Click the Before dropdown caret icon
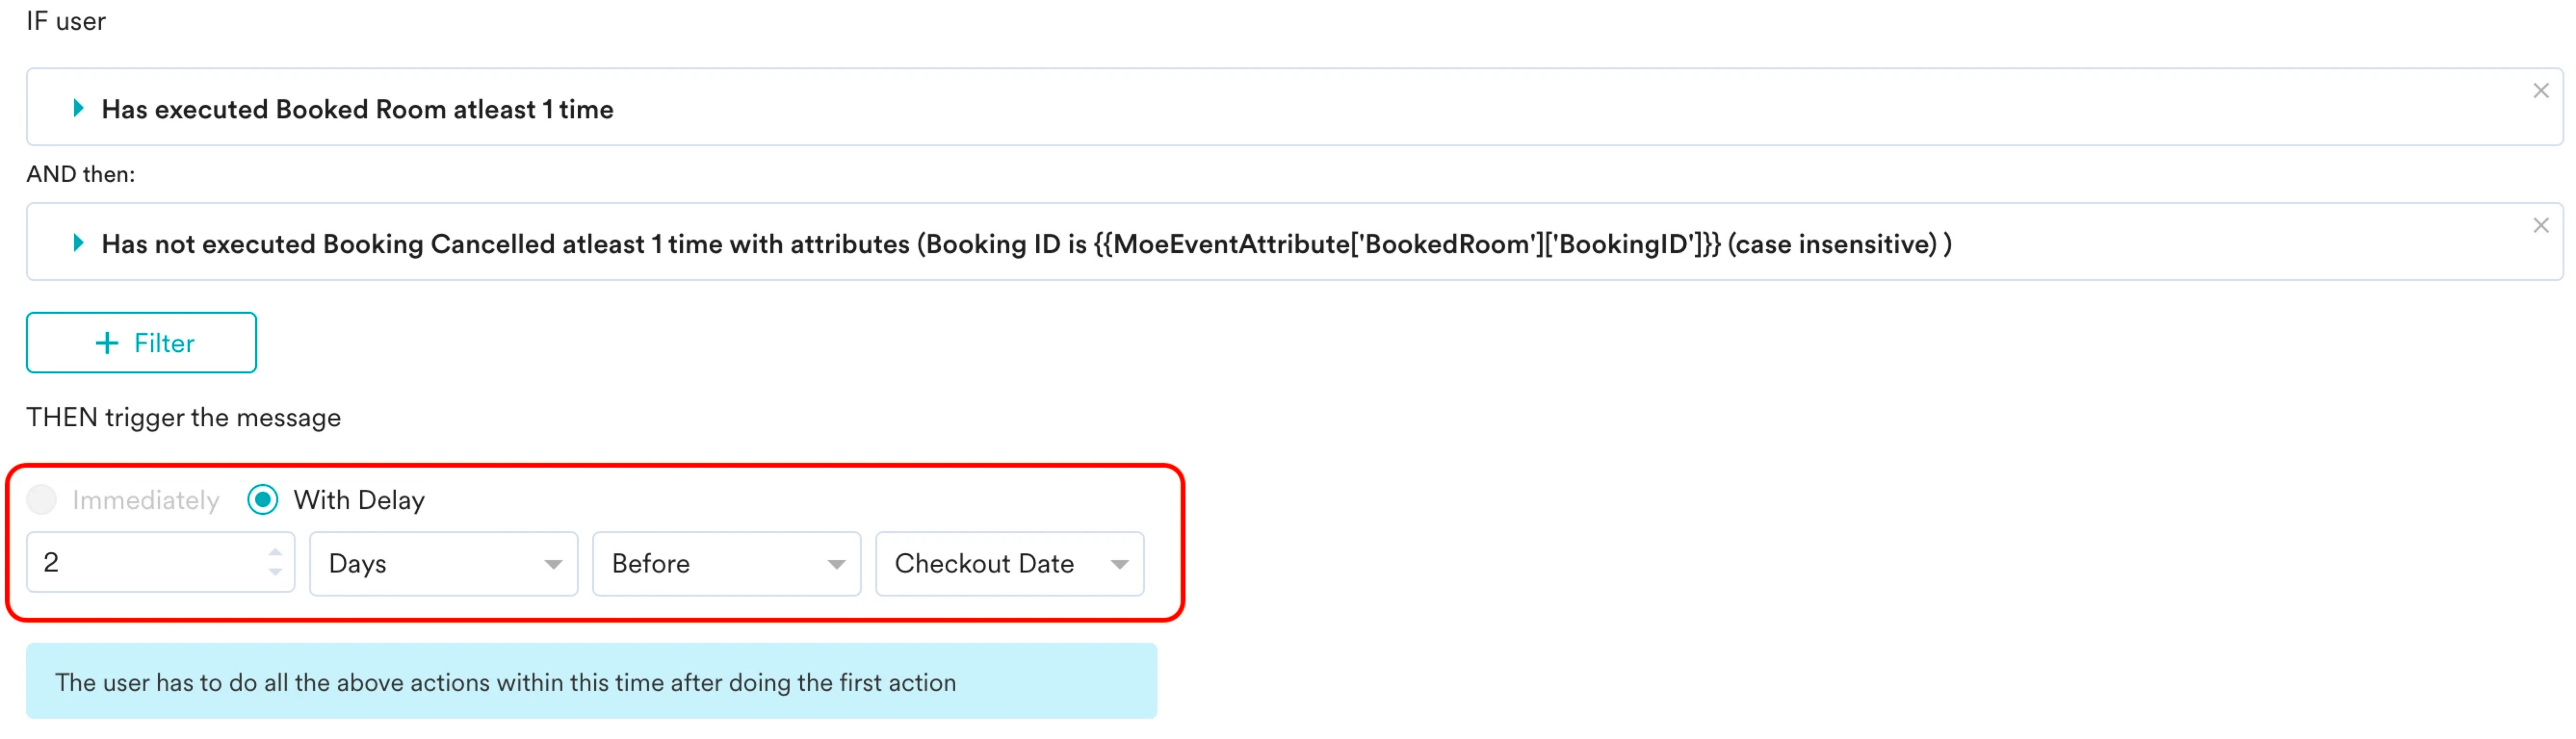The image size is (2576, 739). coord(836,565)
